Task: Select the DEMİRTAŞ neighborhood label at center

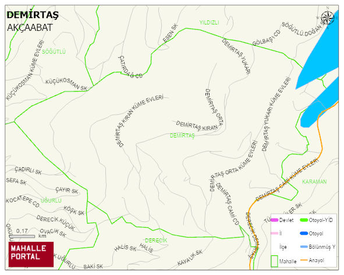Action: click(182, 136)
